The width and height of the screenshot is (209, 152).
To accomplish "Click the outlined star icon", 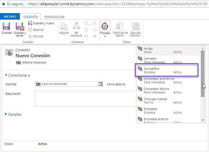I will pos(95,30).
